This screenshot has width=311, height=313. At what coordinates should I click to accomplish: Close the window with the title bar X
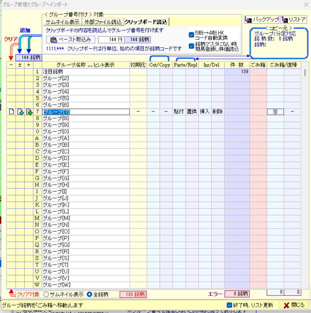(x=306, y=5)
